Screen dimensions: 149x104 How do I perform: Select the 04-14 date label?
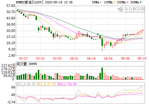click(x=91, y=58)
